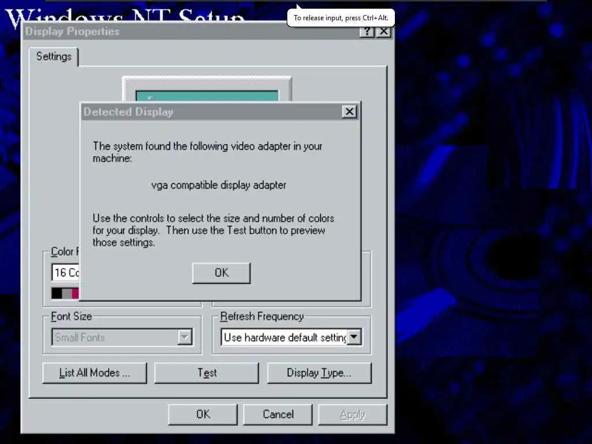This screenshot has height=444, width=592.
Task: Open the Font Size dropdown arrow
Action: pyautogui.click(x=184, y=337)
